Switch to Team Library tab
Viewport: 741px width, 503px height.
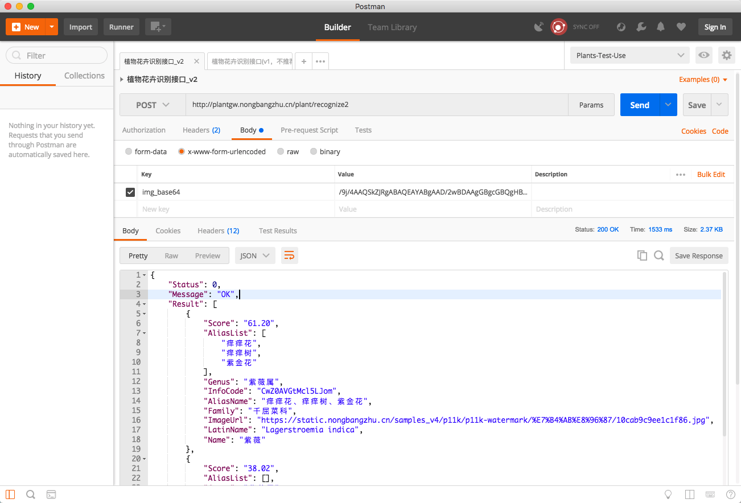(x=392, y=27)
